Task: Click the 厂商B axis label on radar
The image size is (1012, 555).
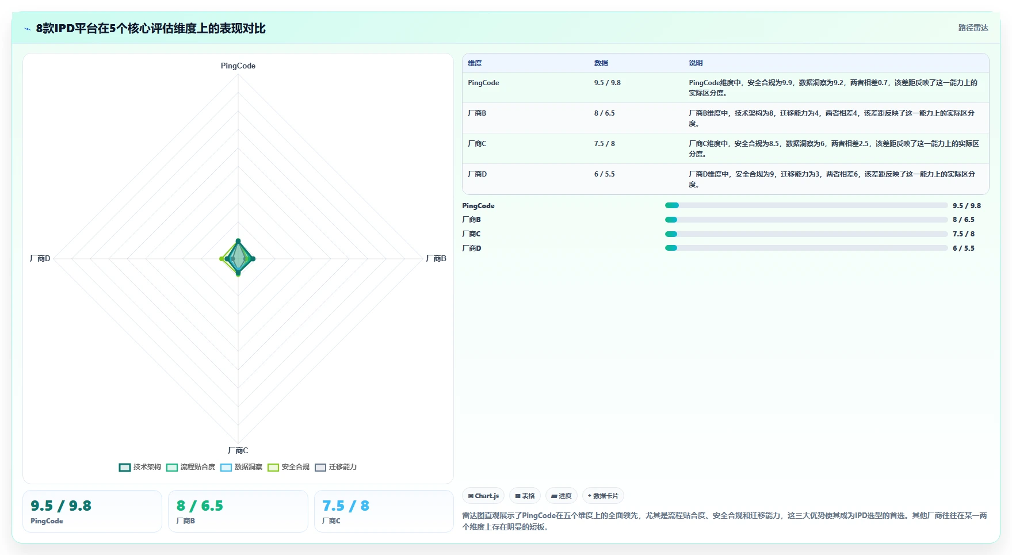Action: coord(436,259)
